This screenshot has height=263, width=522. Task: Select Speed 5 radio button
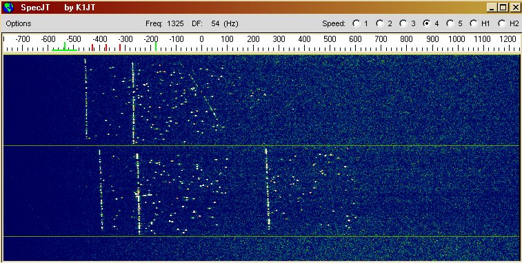pos(450,23)
